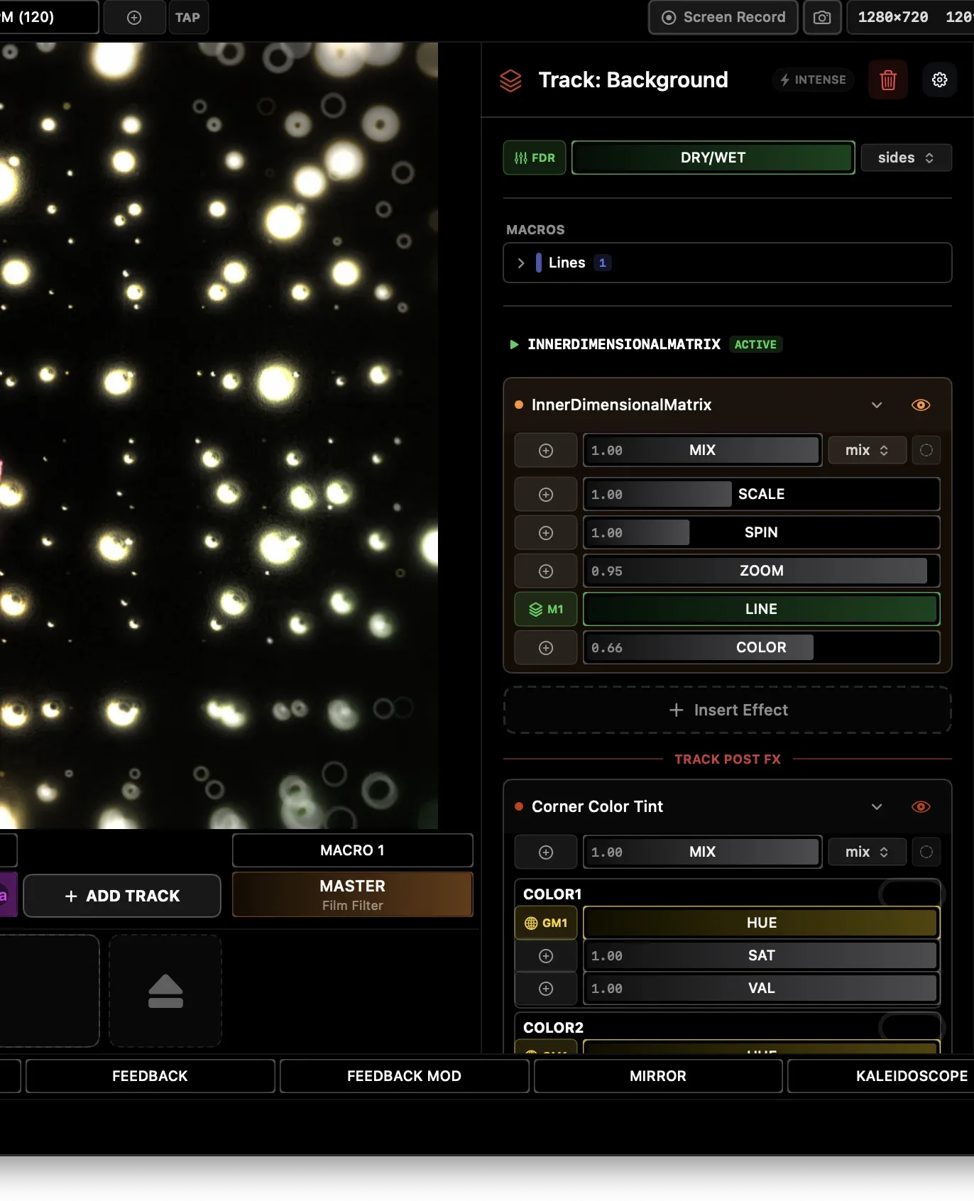The width and height of the screenshot is (974, 1201).
Task: Click the Screen Record button
Action: [723, 17]
